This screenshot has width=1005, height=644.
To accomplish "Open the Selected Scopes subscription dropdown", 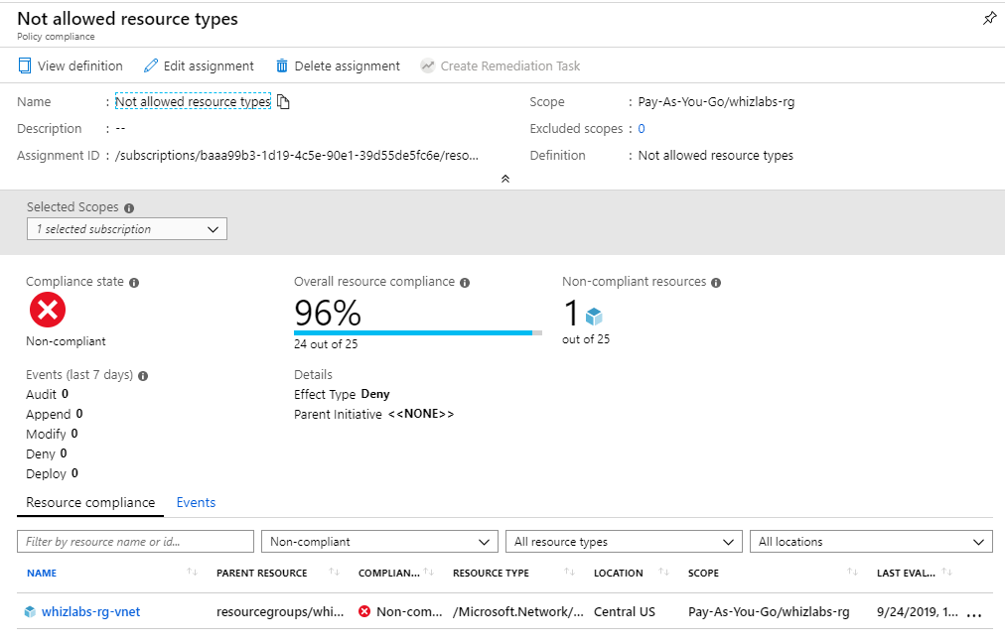I will pyautogui.click(x=127, y=229).
